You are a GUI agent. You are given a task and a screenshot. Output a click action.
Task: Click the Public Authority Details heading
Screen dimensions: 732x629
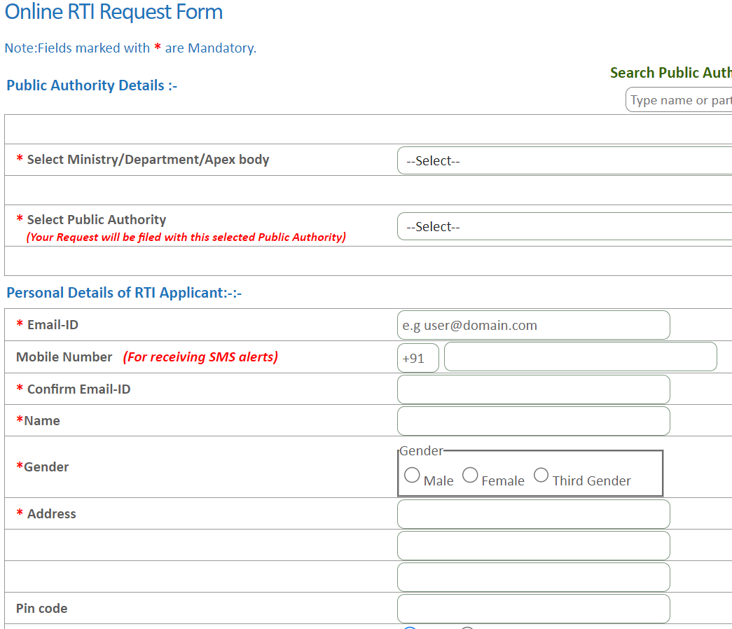[x=92, y=85]
